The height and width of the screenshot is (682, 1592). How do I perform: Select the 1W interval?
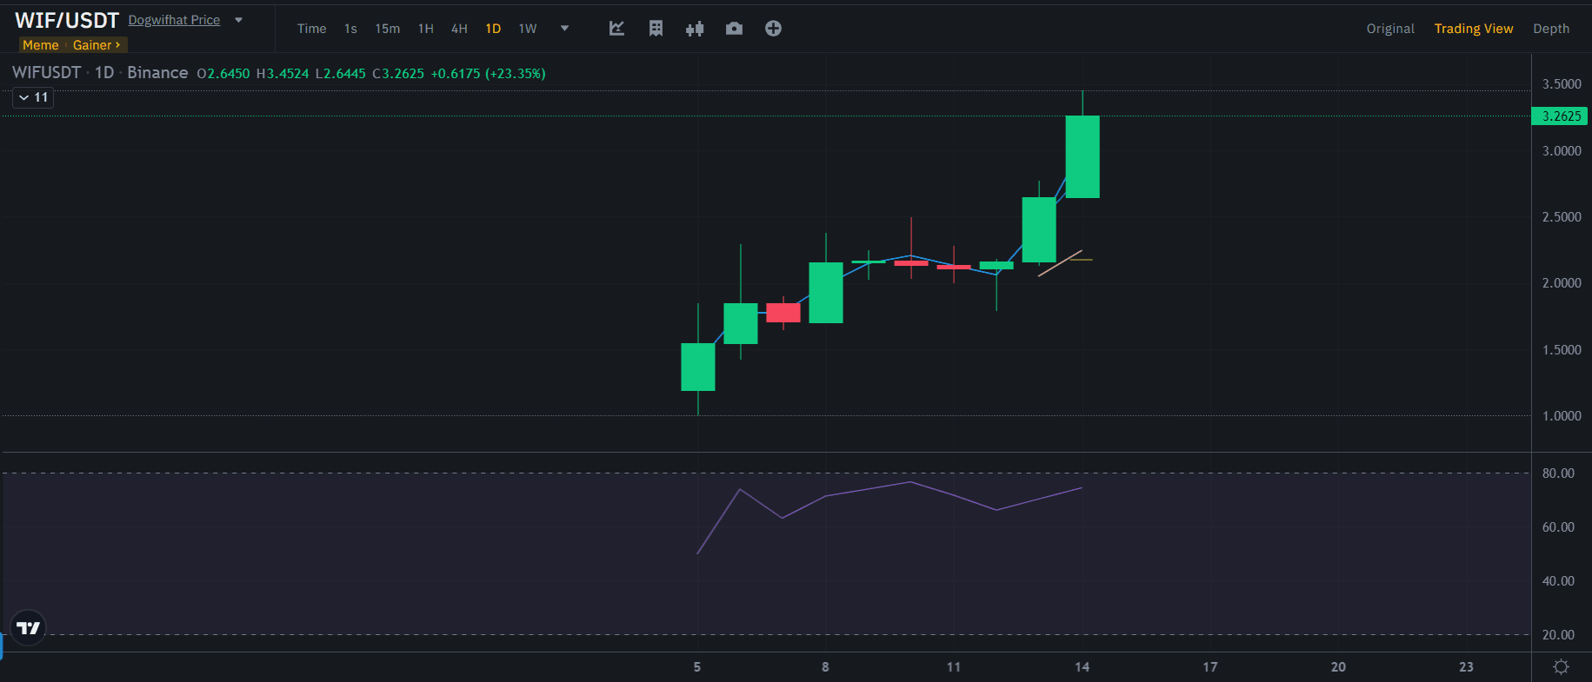(x=527, y=29)
